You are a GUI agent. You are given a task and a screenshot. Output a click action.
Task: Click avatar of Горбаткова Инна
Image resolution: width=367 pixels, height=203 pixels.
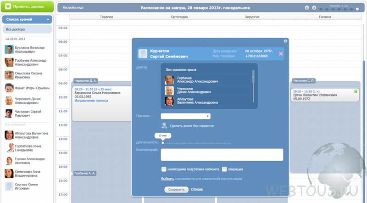coord(9,148)
